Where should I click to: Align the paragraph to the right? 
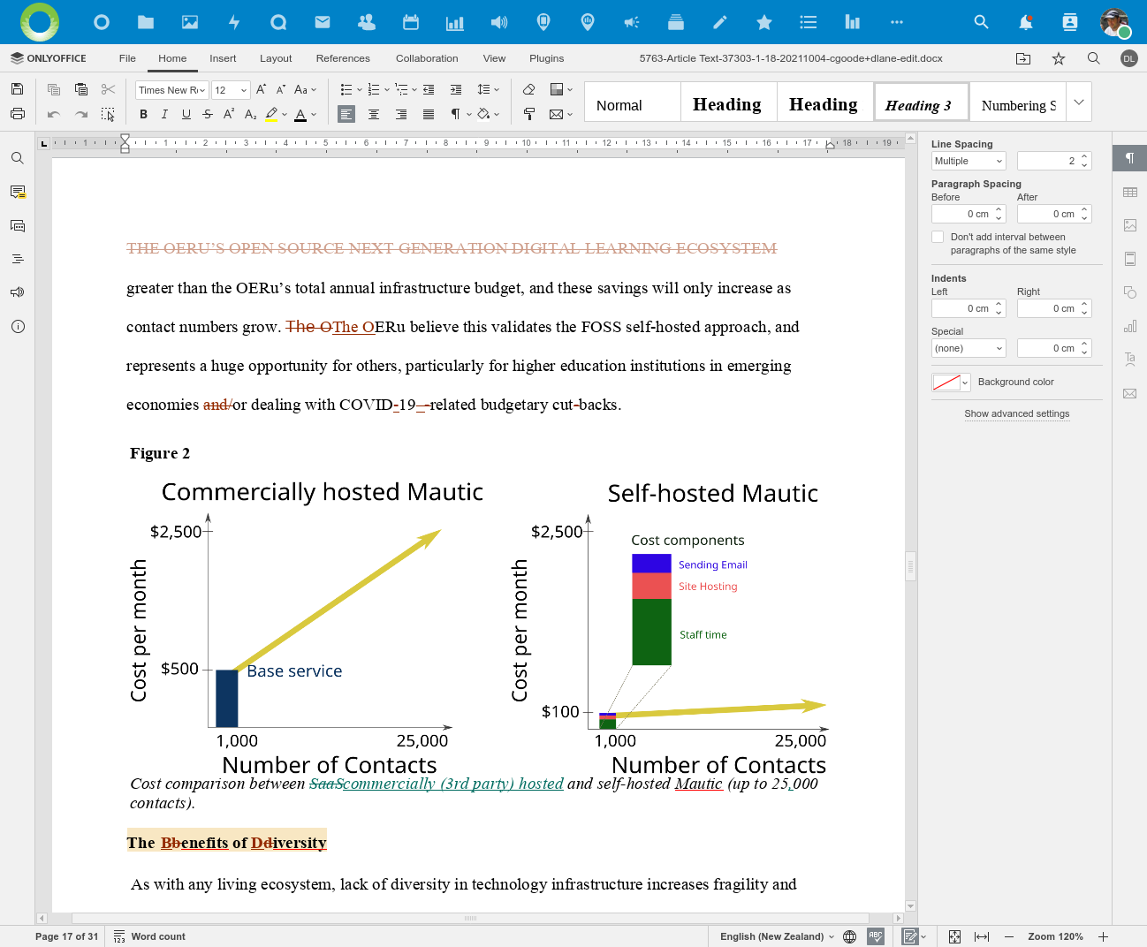[x=401, y=114]
